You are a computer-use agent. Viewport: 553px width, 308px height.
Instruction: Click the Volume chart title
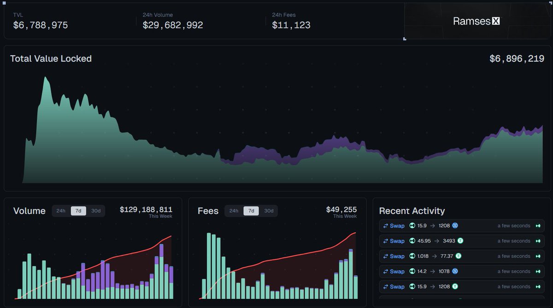click(x=29, y=211)
